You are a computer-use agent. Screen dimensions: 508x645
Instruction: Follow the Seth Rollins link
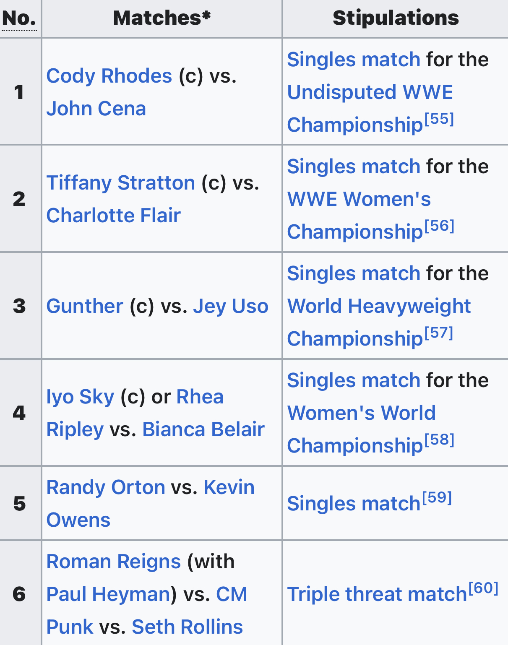(x=188, y=627)
